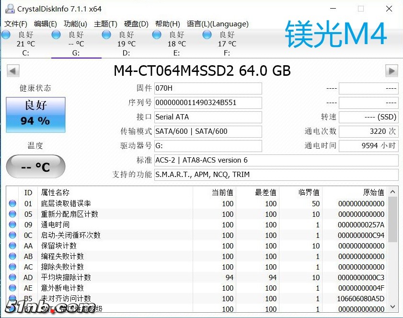Click the 3220 次 power-on count field
The image size is (403, 318).
pos(368,131)
